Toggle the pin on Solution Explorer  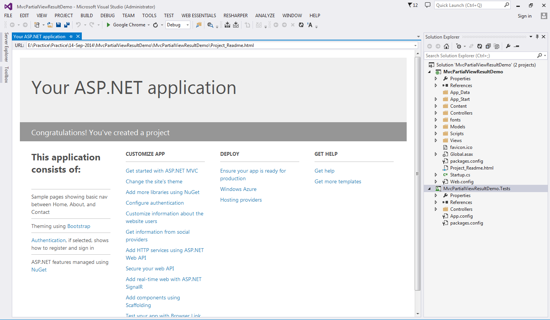tap(538, 37)
